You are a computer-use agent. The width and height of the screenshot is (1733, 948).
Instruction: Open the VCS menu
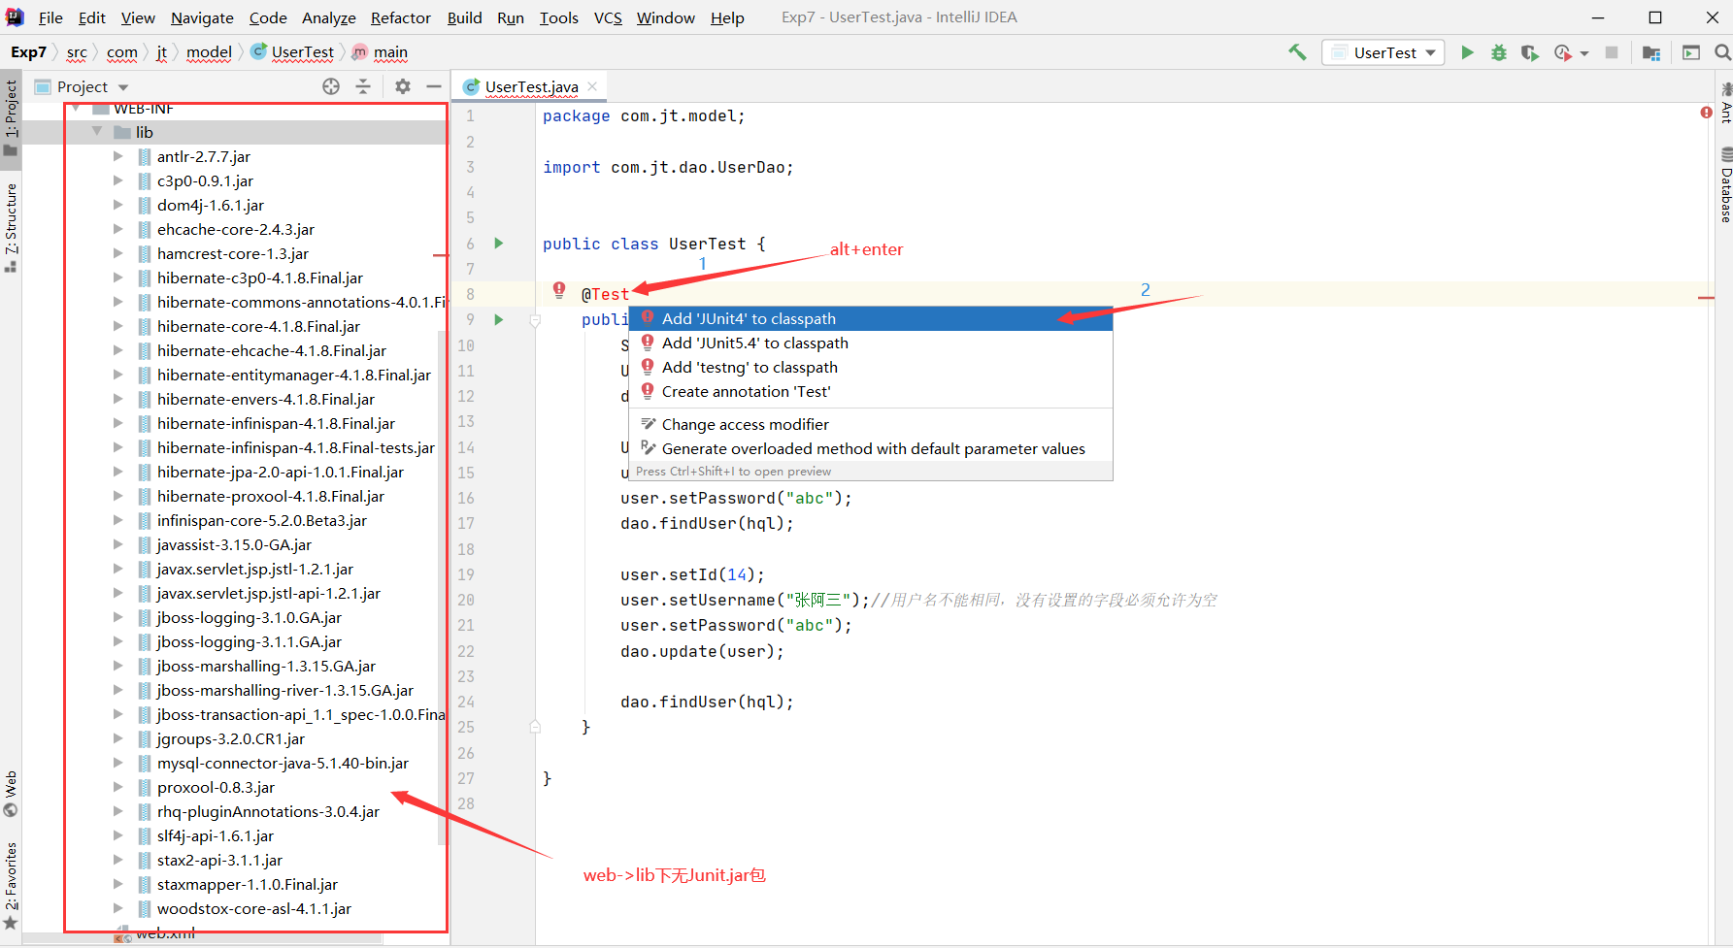point(608,17)
